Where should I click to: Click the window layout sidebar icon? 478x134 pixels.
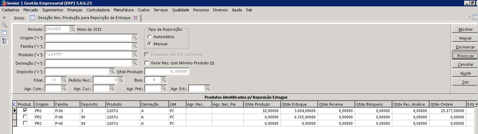pyautogui.click(x=4, y=33)
